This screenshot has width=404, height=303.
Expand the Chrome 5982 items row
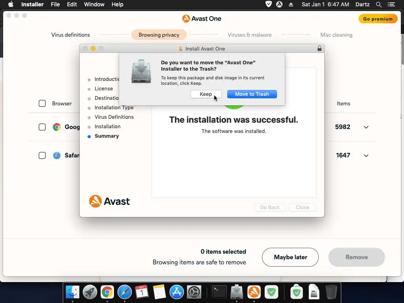[x=366, y=127]
